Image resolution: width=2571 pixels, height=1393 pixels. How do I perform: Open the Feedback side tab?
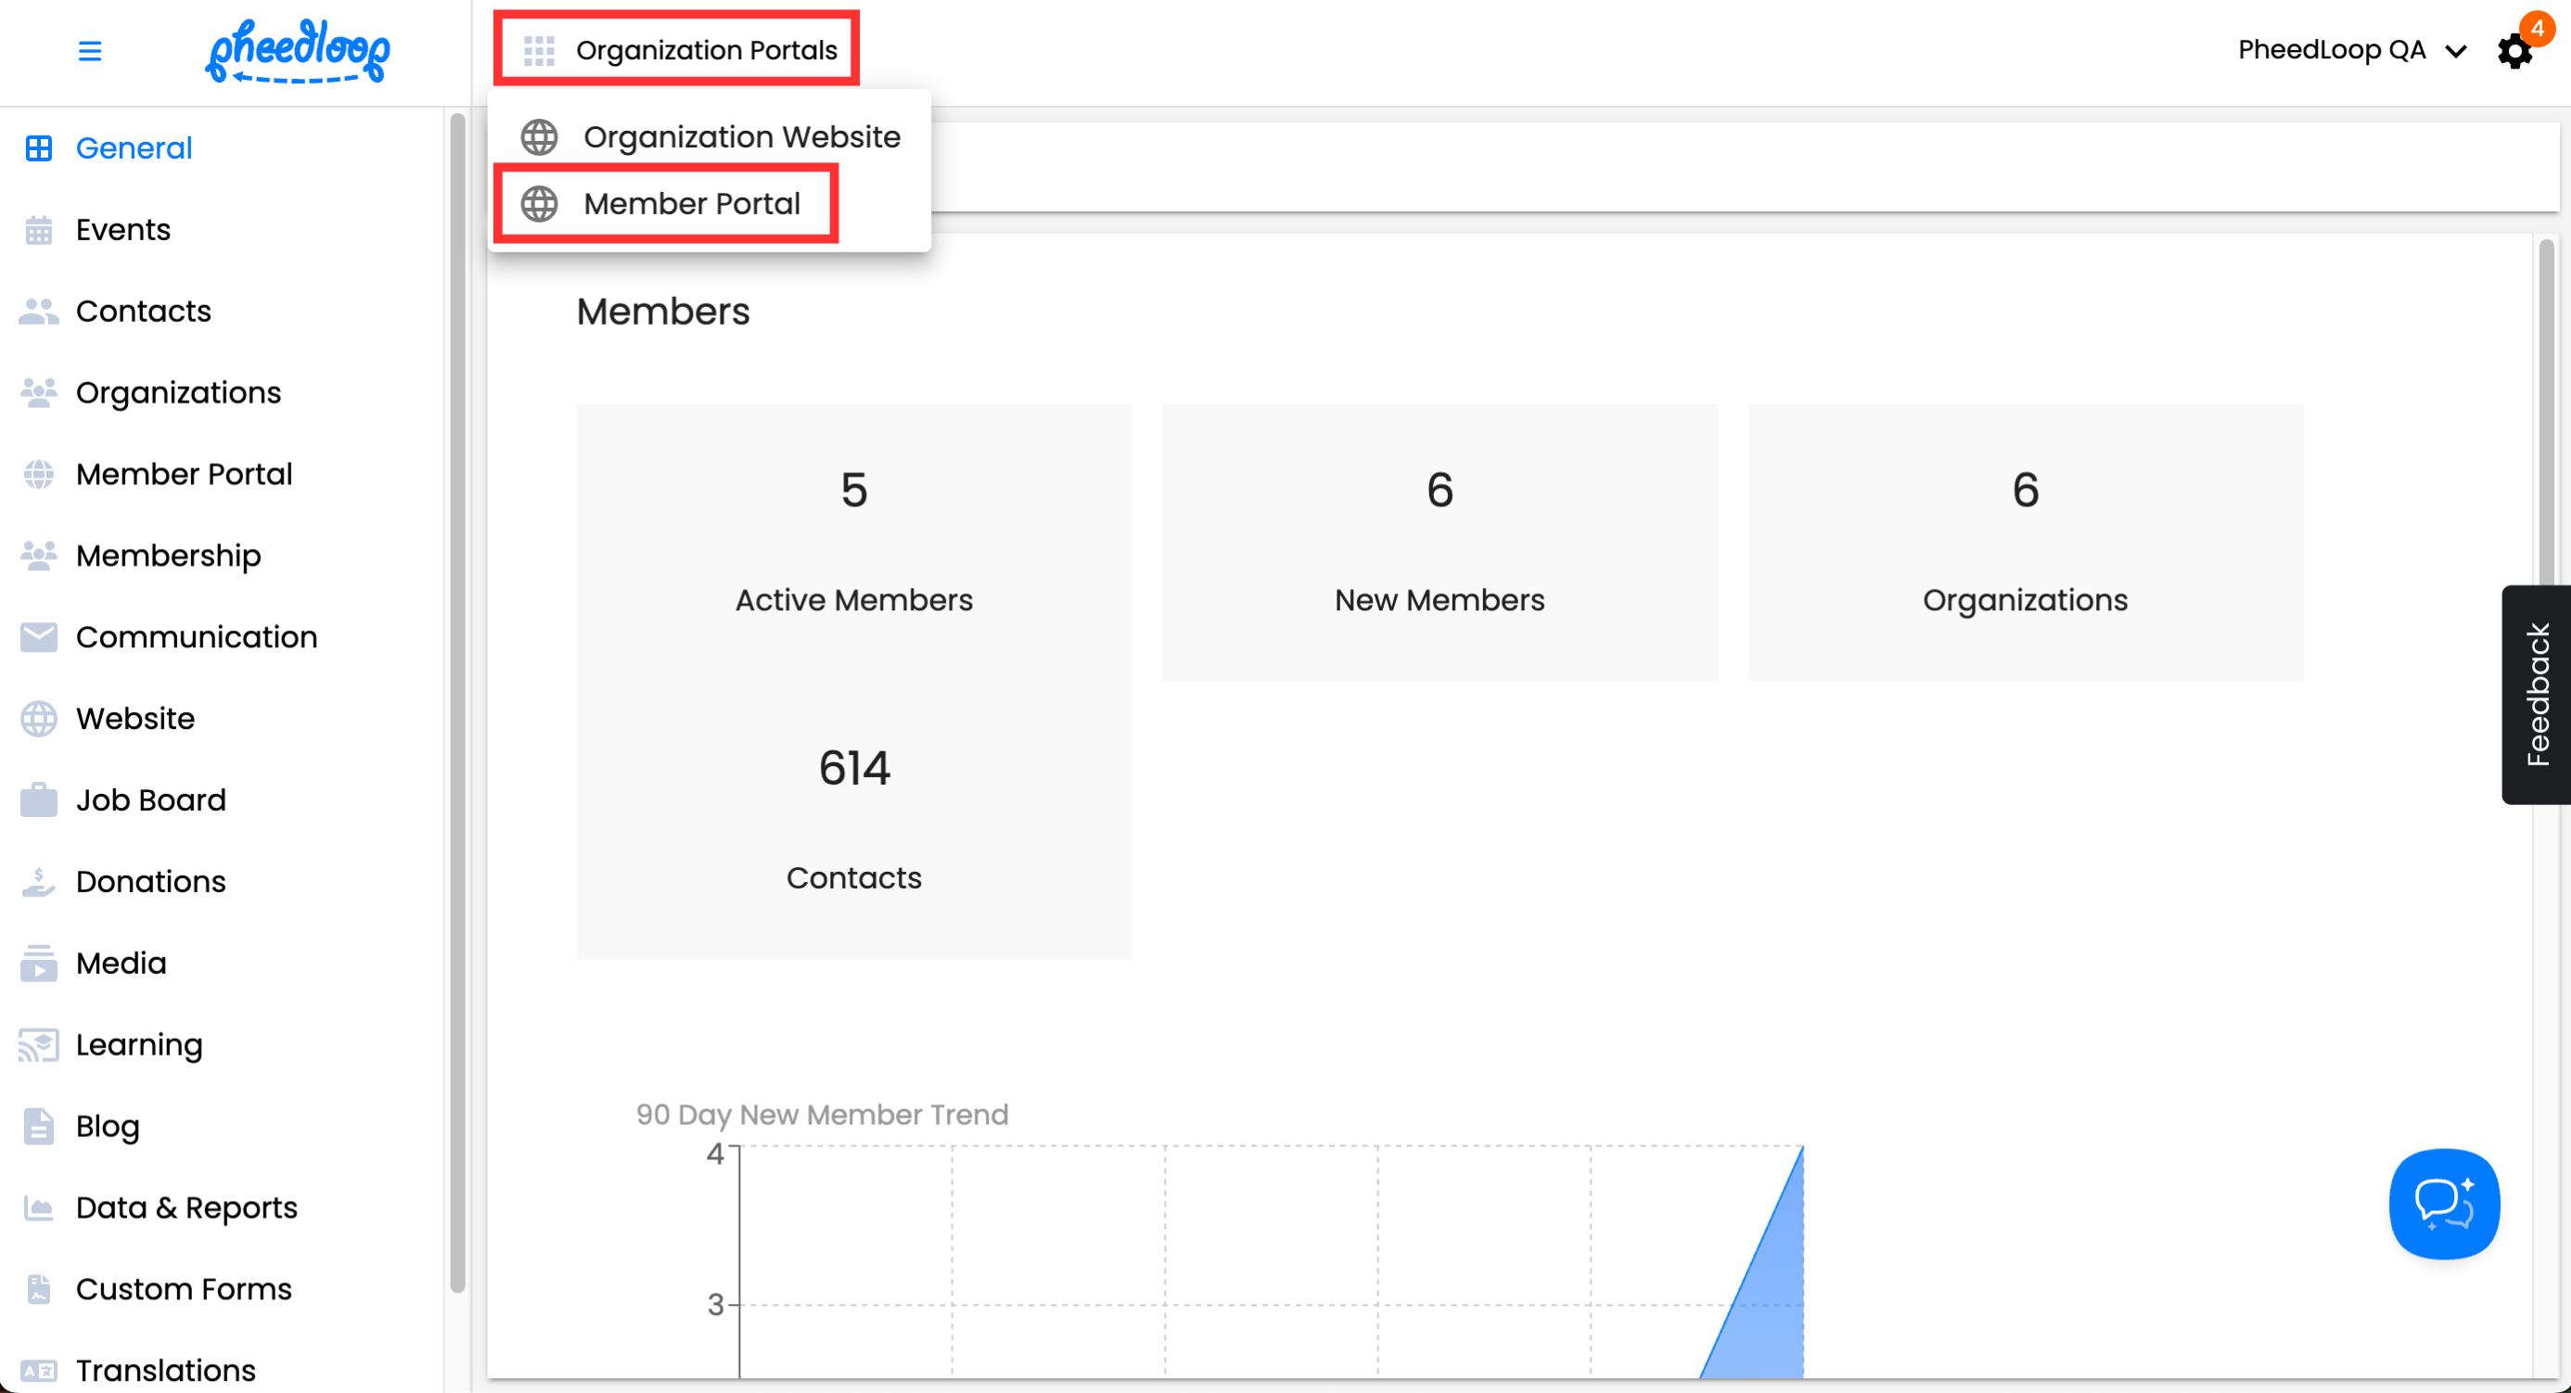pos(2537,695)
